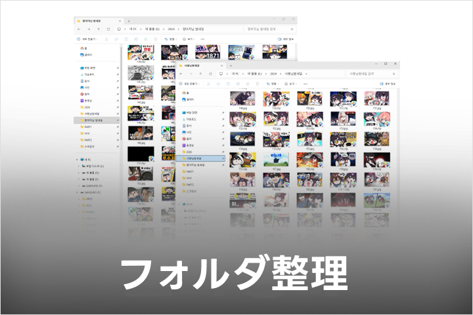Click search magnifier icon in front window
Viewport: 473px width, 315px height.
tap(394, 74)
